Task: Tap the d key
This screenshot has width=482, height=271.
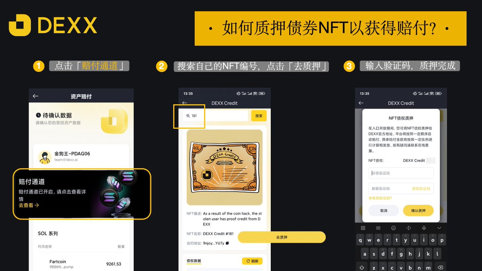Action: click(383, 254)
